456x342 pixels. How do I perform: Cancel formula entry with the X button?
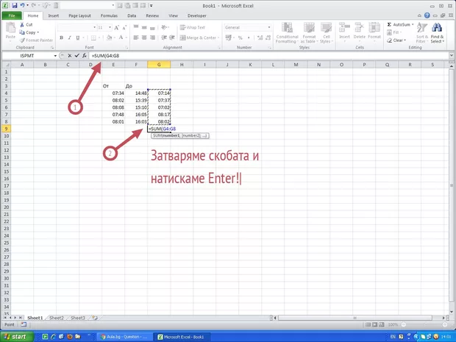[x=70, y=56]
